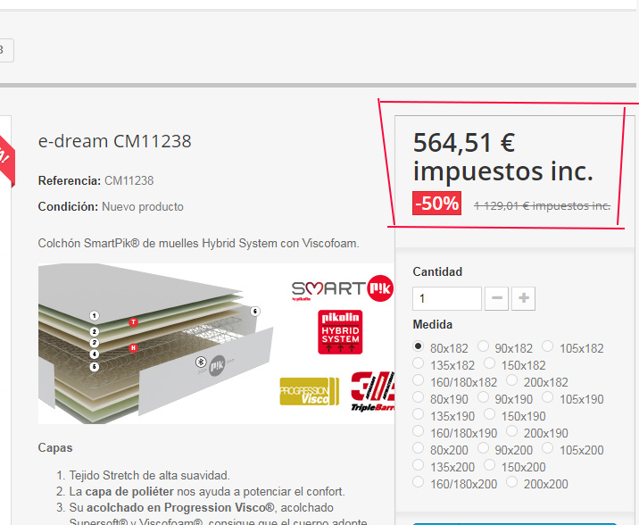The width and height of the screenshot is (639, 525).
Task: Click the Tejido Stretch de alta suavidad item
Action: pos(150,475)
